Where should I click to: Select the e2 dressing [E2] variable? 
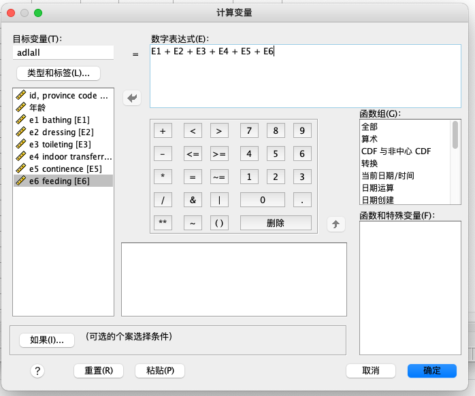(63, 132)
